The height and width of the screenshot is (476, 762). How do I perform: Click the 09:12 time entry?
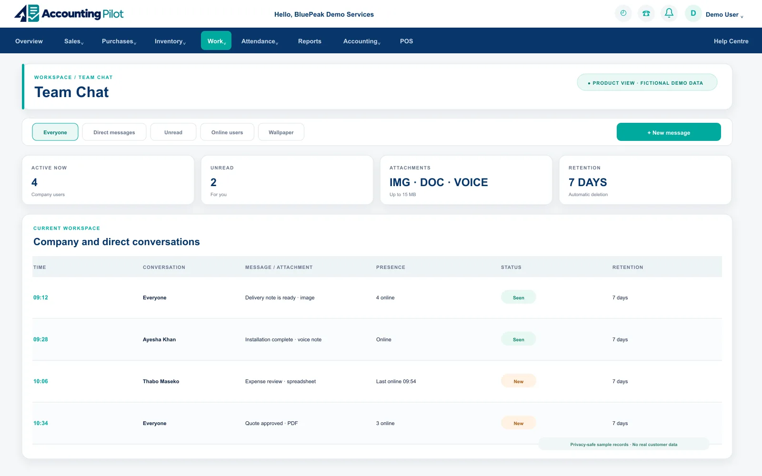pos(40,297)
